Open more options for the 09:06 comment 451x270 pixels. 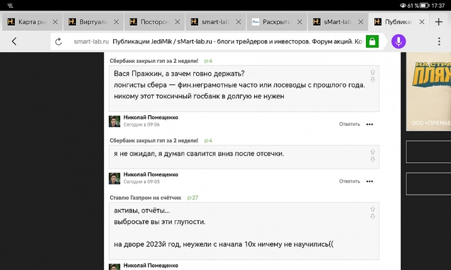(x=369, y=125)
